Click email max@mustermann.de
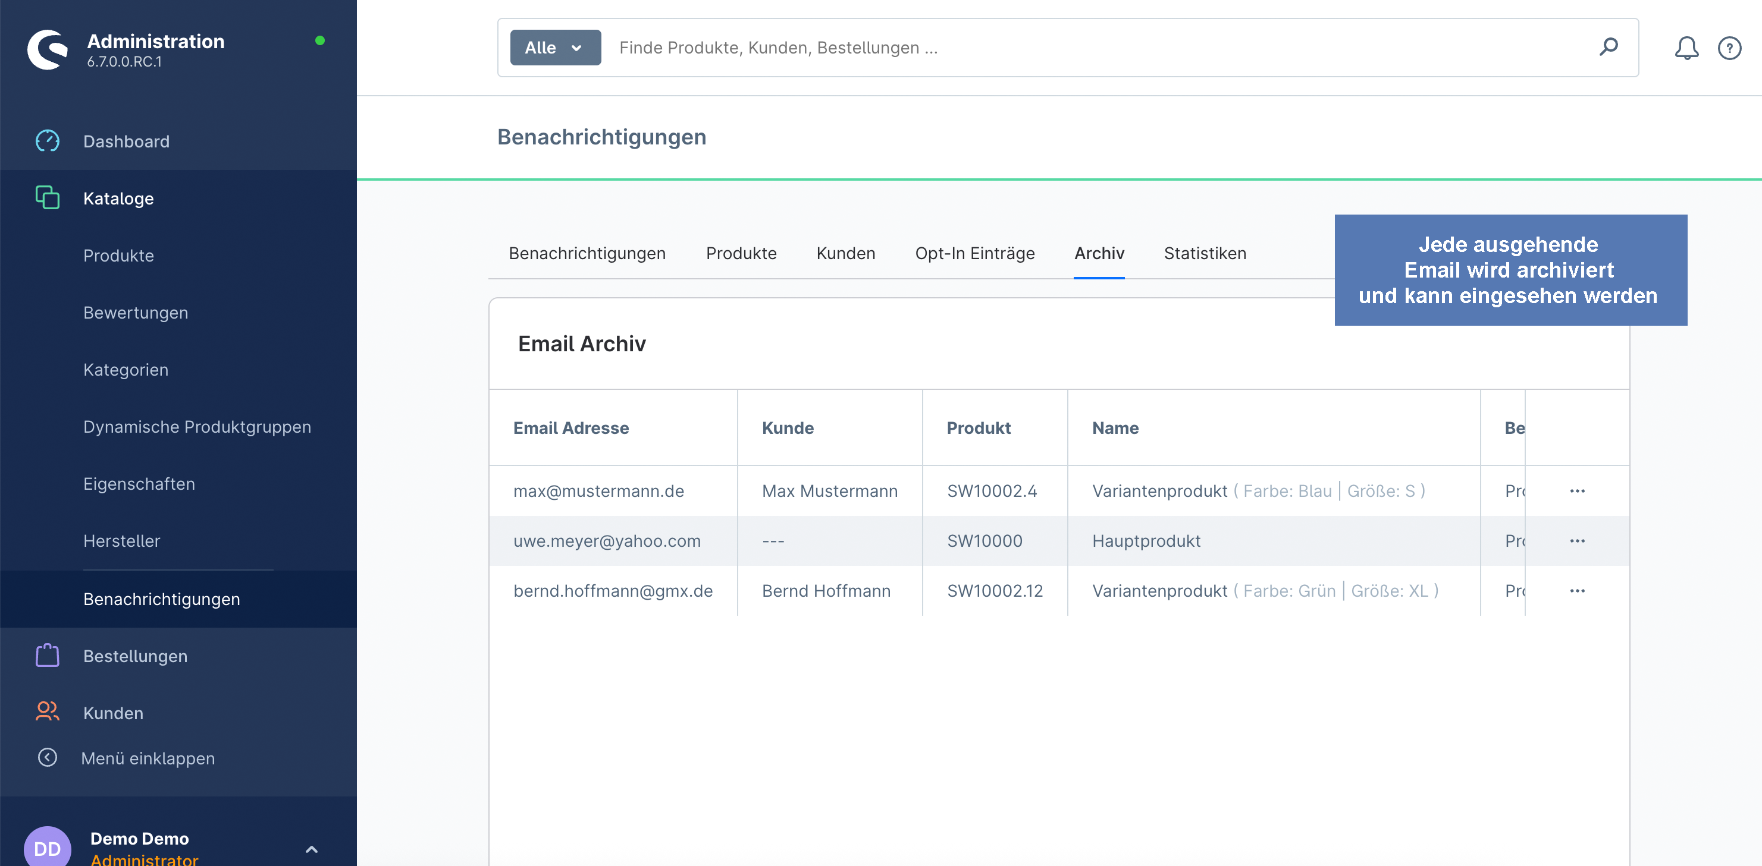 (x=598, y=491)
